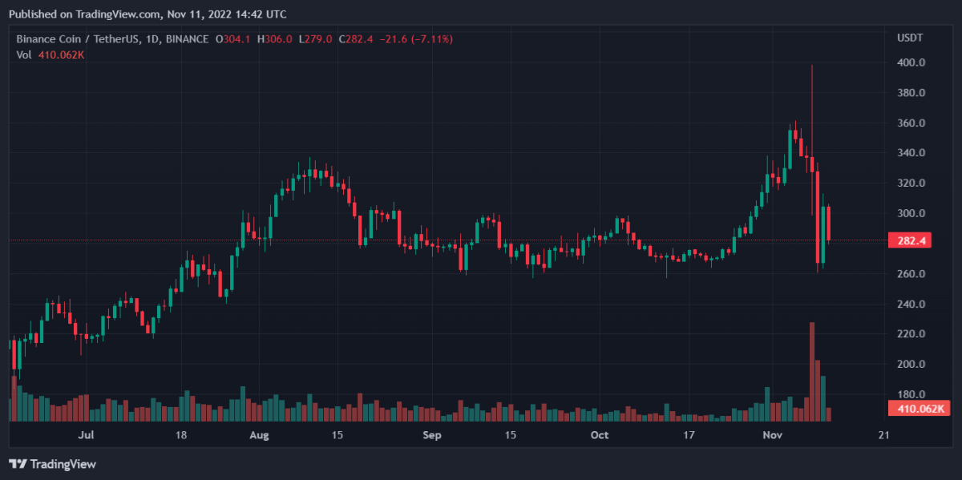
Task: Click the tallest red volume bar
Action: pyautogui.click(x=812, y=371)
